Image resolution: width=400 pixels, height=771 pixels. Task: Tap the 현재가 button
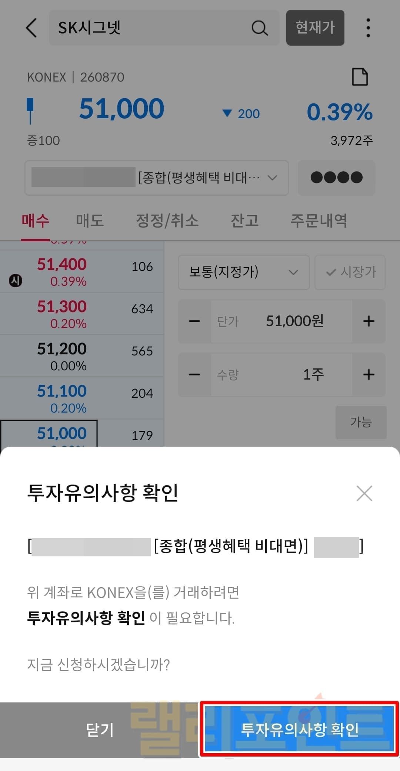point(315,28)
